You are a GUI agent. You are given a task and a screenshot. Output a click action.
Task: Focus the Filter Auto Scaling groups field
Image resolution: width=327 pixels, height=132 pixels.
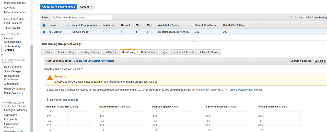(x=82, y=18)
